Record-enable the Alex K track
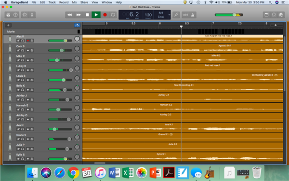Viewport: 289px width, 181px height. click(x=28, y=41)
